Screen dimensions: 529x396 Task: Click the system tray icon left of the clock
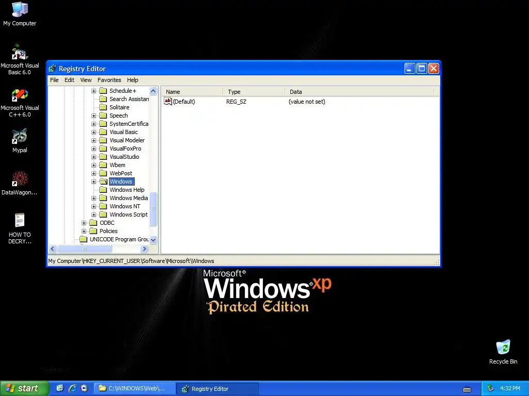click(491, 388)
